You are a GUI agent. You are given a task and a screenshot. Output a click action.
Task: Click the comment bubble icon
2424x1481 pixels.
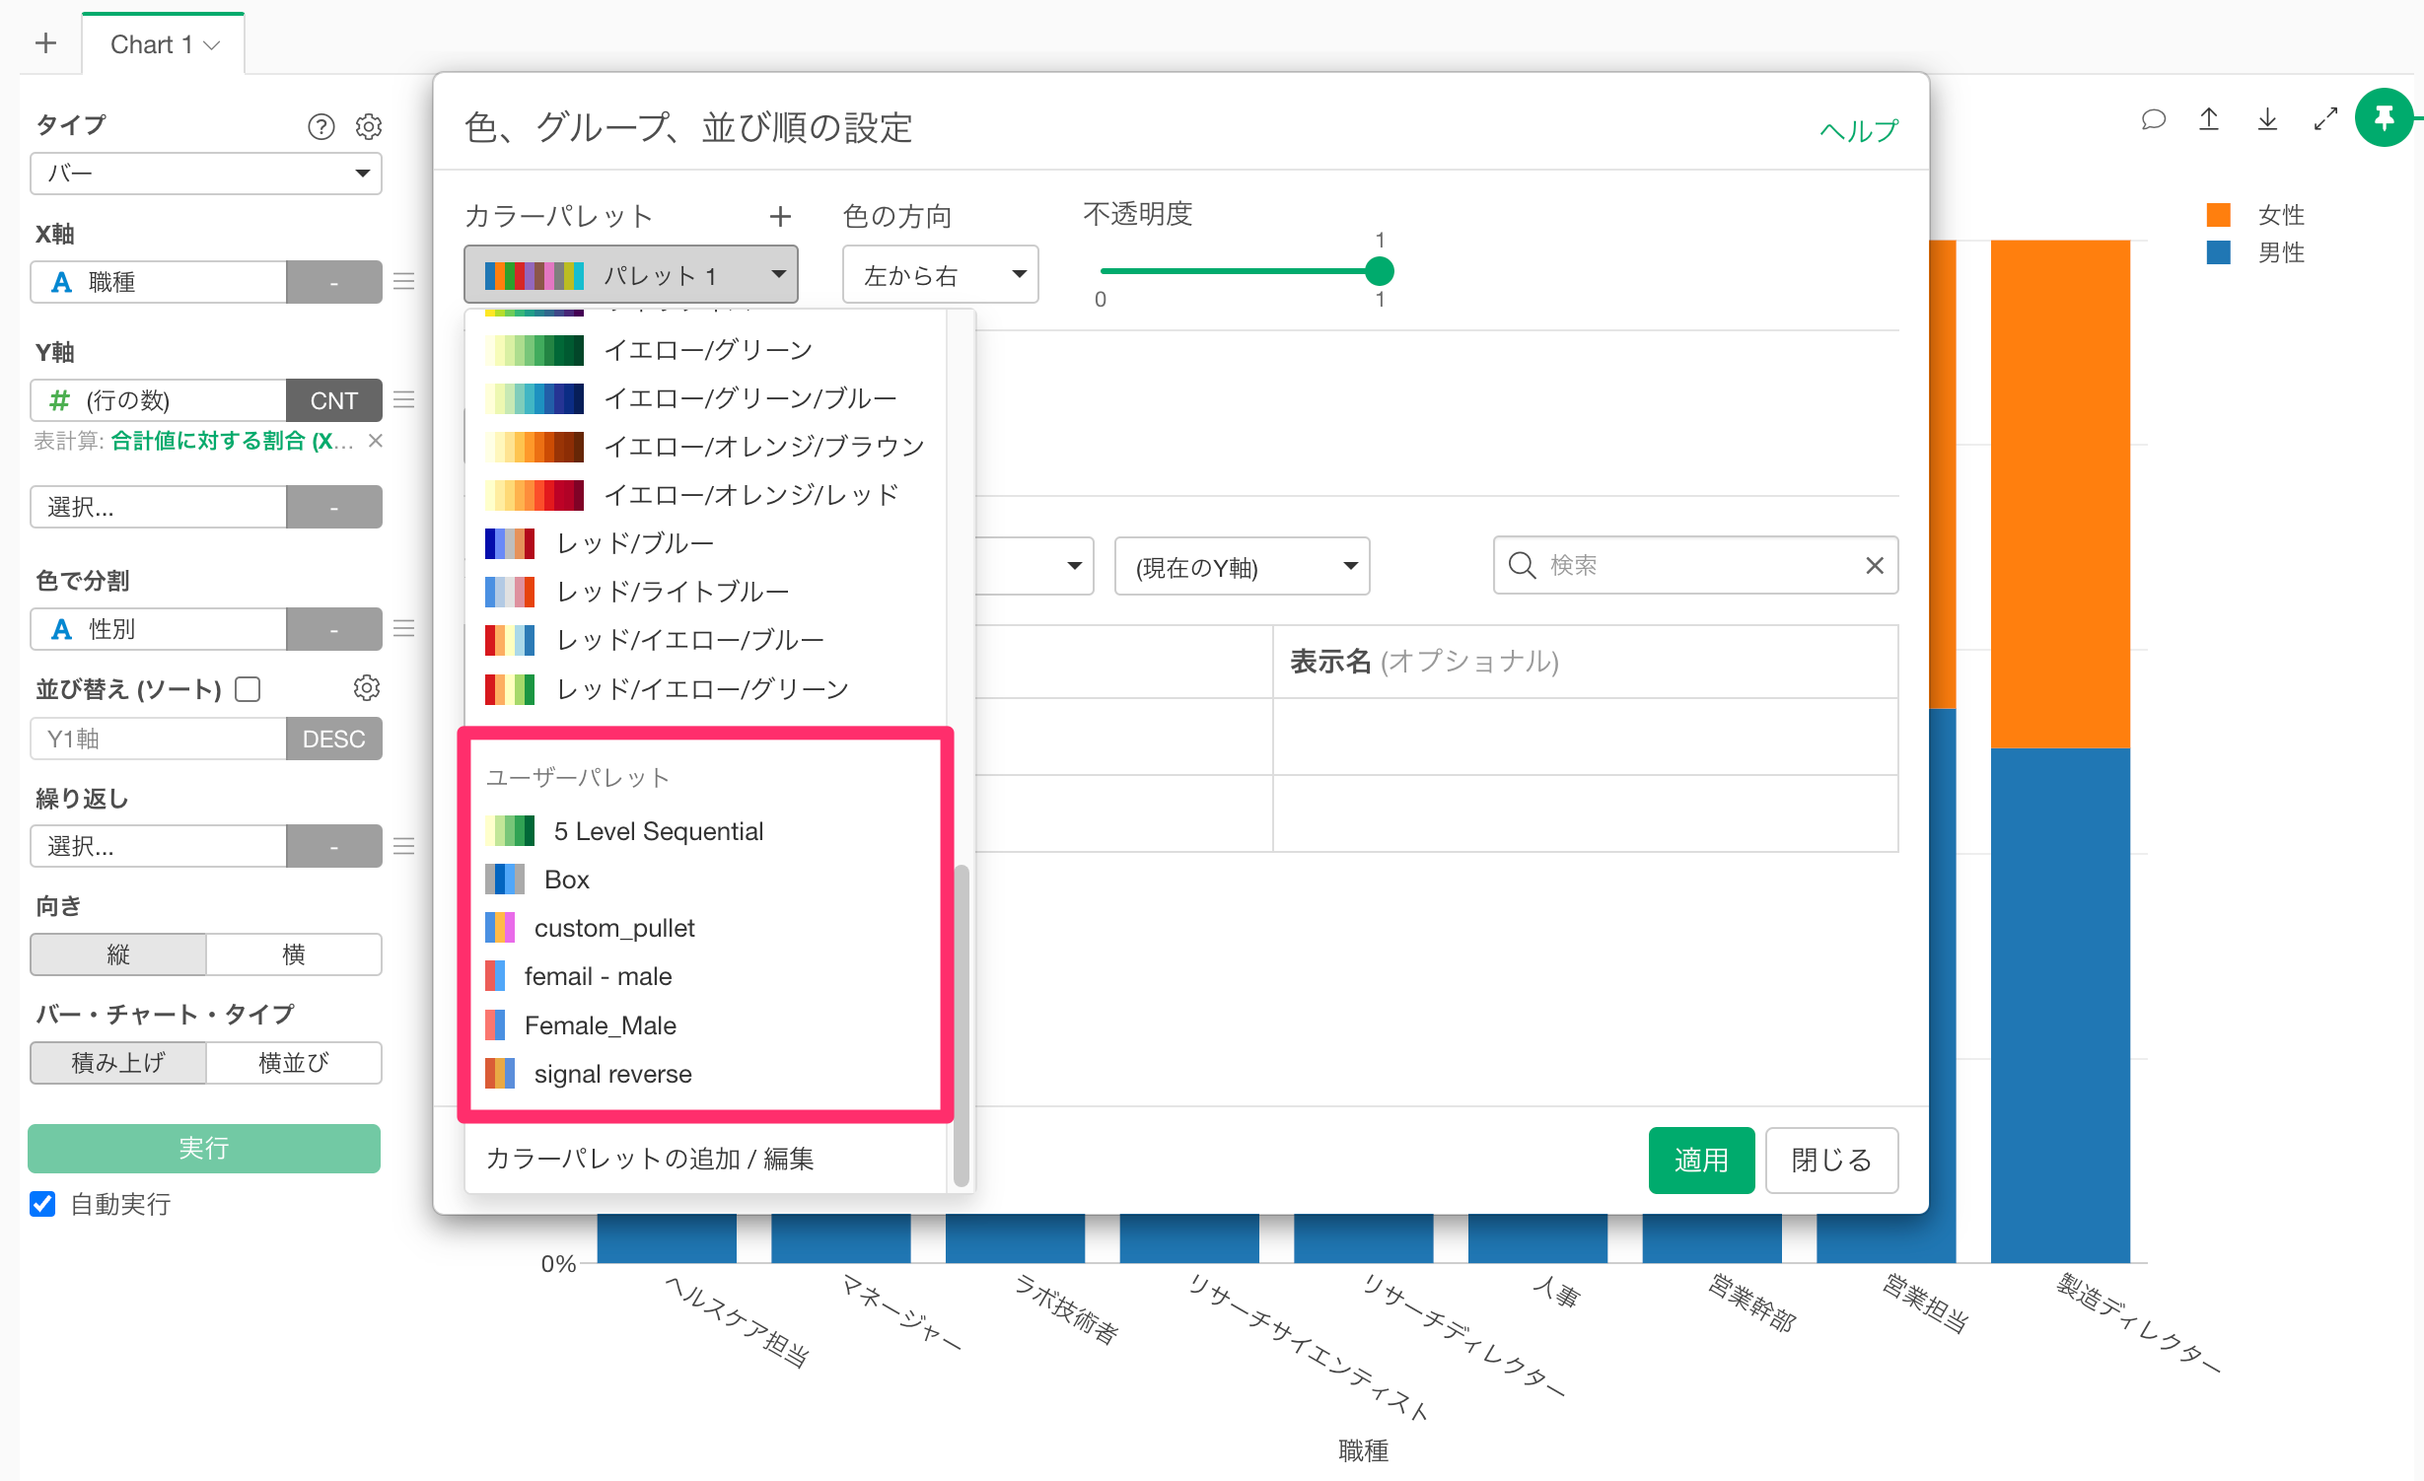coord(2153,120)
